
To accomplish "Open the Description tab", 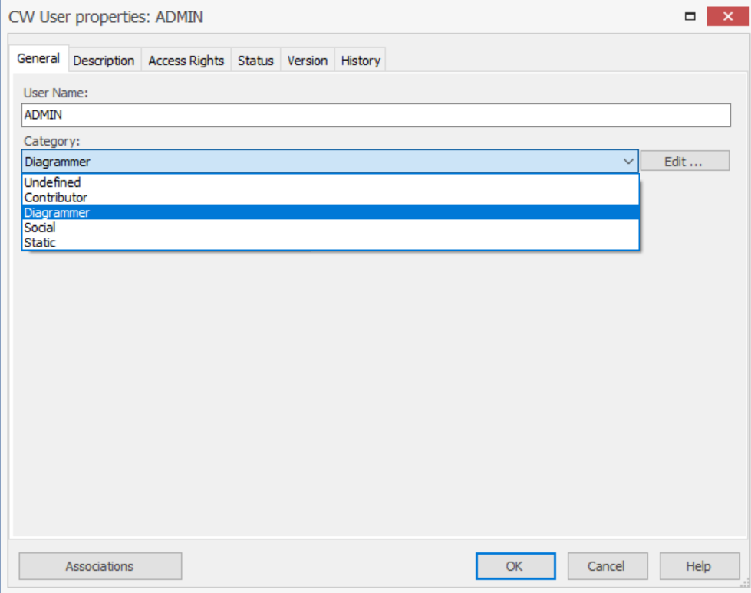I will [x=104, y=61].
